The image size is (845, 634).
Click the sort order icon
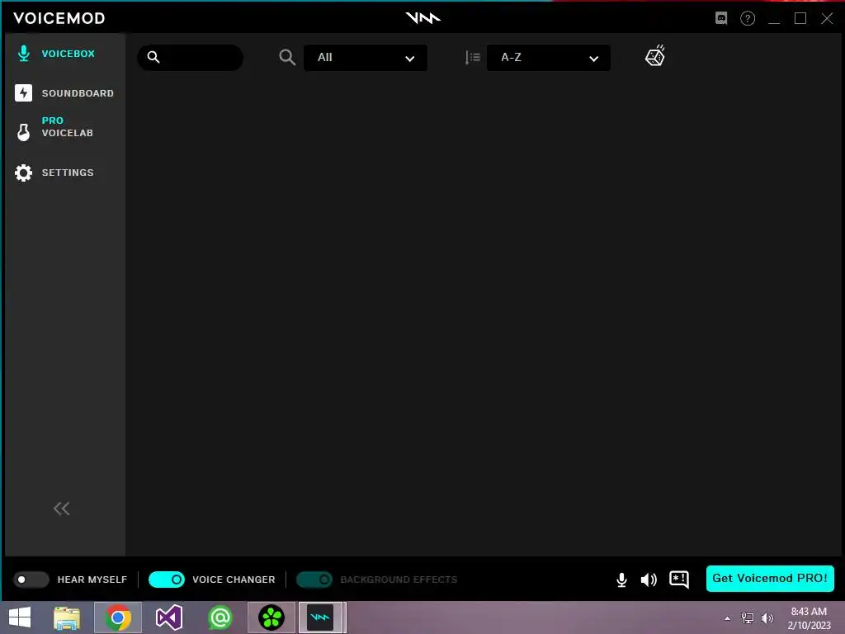tap(472, 57)
